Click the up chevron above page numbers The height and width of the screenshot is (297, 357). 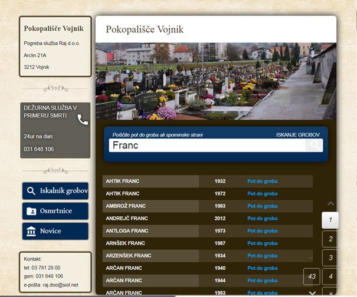tap(330, 204)
